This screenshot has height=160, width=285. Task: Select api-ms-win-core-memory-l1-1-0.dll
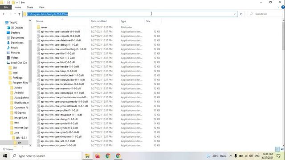pos(61,88)
